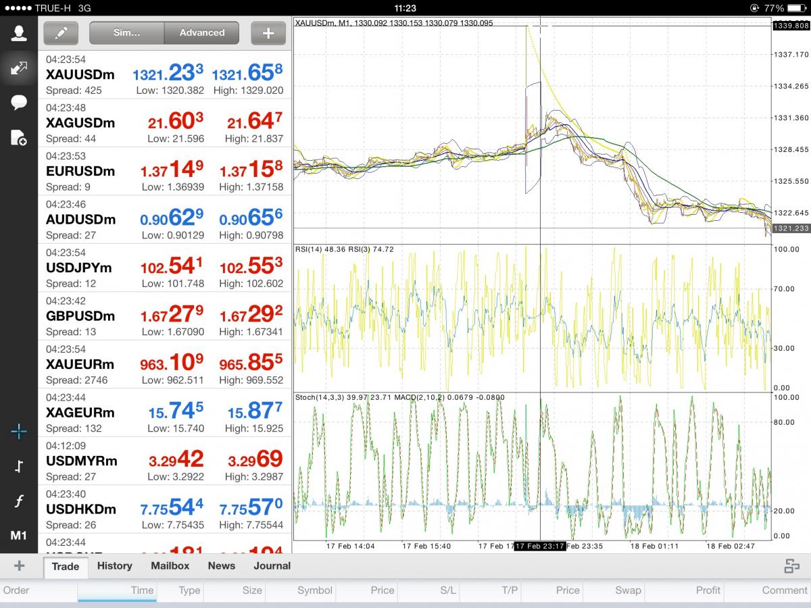Open the News tab
Screen dimensions: 811x608
click(221, 566)
